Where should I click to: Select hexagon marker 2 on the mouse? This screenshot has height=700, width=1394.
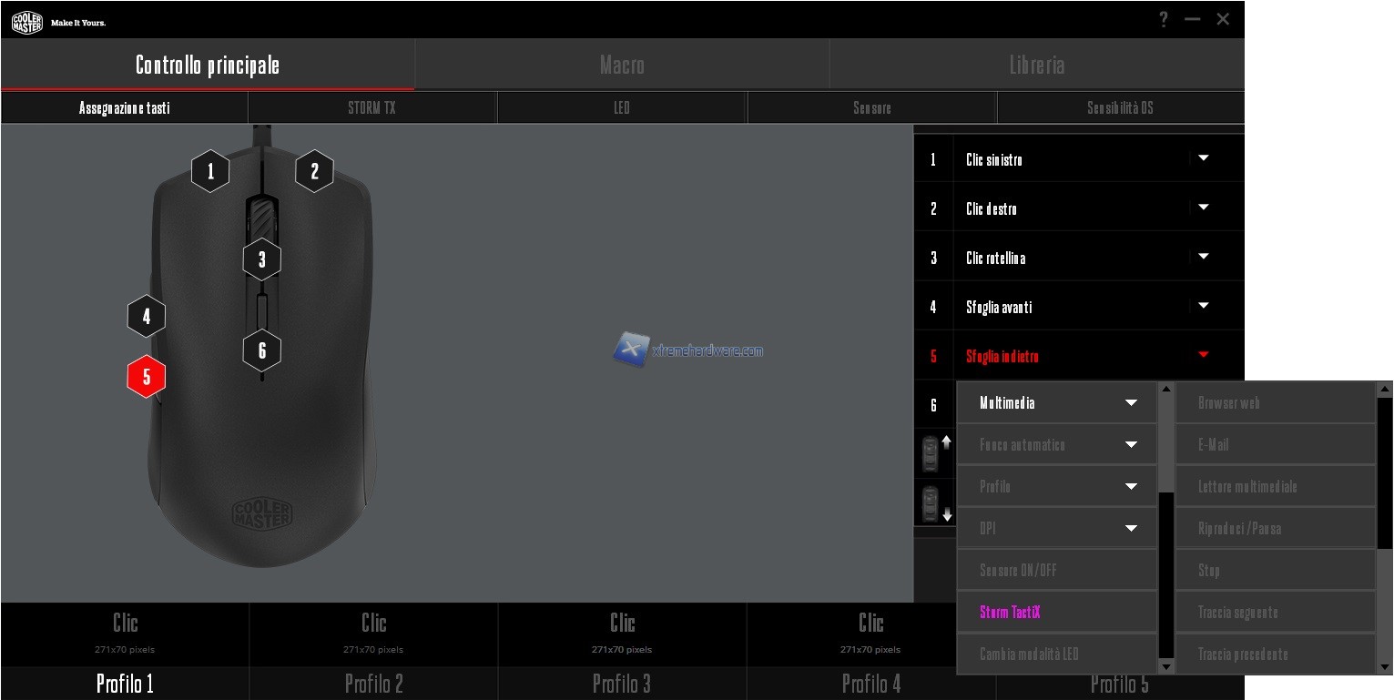tap(315, 171)
